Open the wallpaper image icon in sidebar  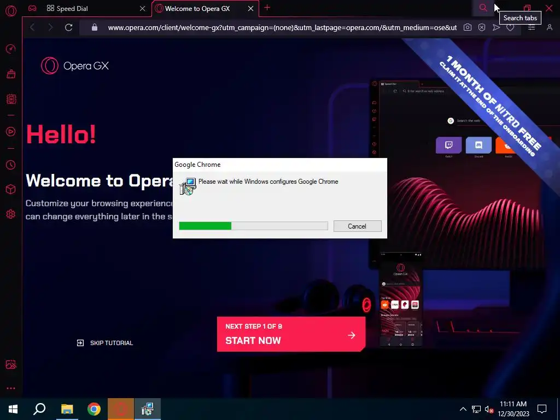point(11,364)
